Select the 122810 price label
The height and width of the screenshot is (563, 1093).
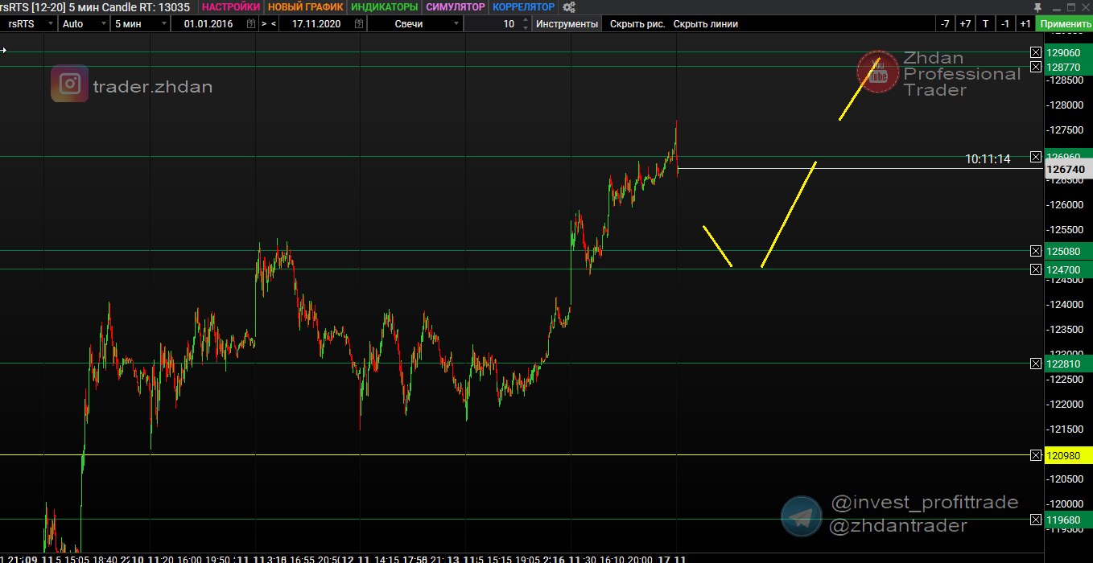[1068, 364]
